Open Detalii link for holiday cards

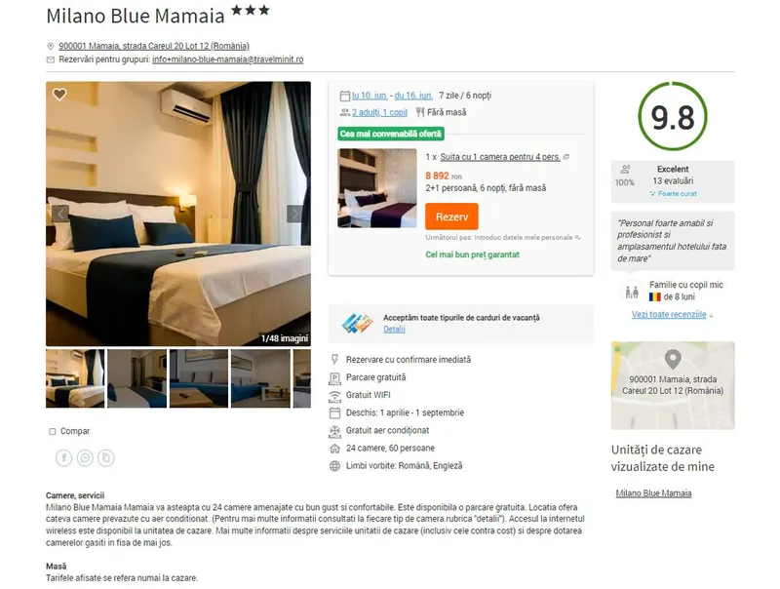pyautogui.click(x=394, y=329)
